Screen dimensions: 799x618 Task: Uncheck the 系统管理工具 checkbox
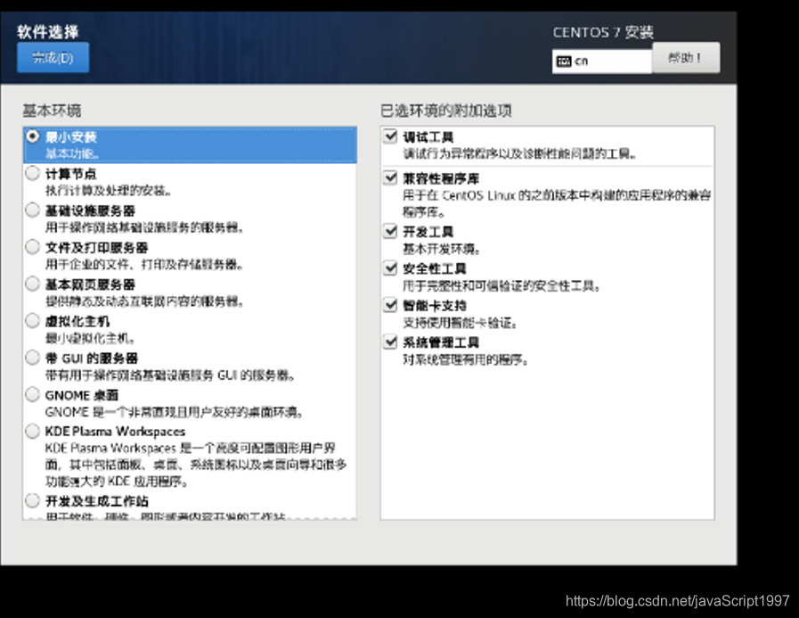[x=390, y=342]
